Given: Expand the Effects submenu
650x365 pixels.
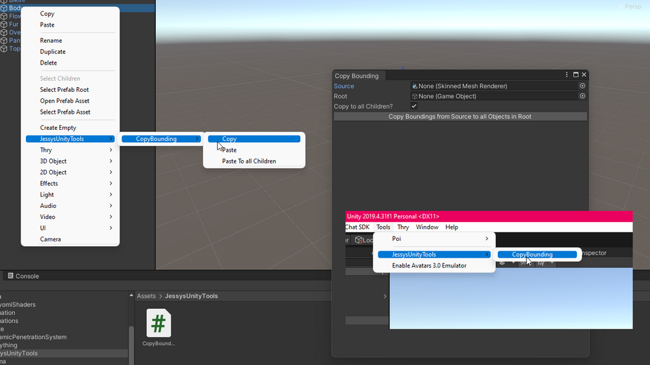Looking at the screenshot, I should pyautogui.click(x=70, y=183).
